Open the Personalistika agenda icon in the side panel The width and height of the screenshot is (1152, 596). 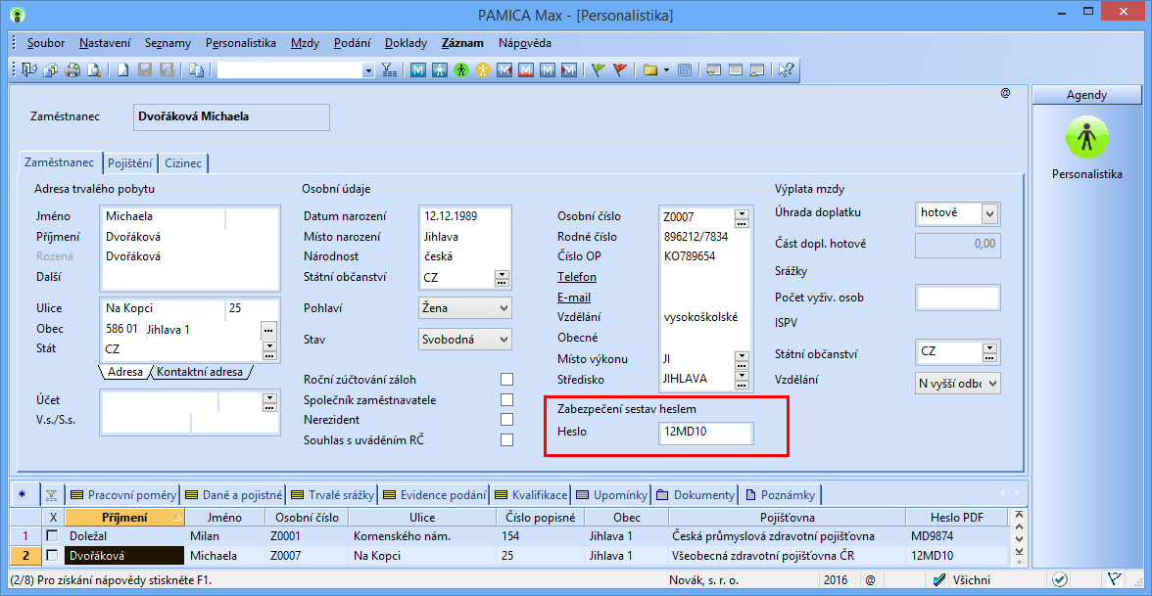pos(1086,138)
